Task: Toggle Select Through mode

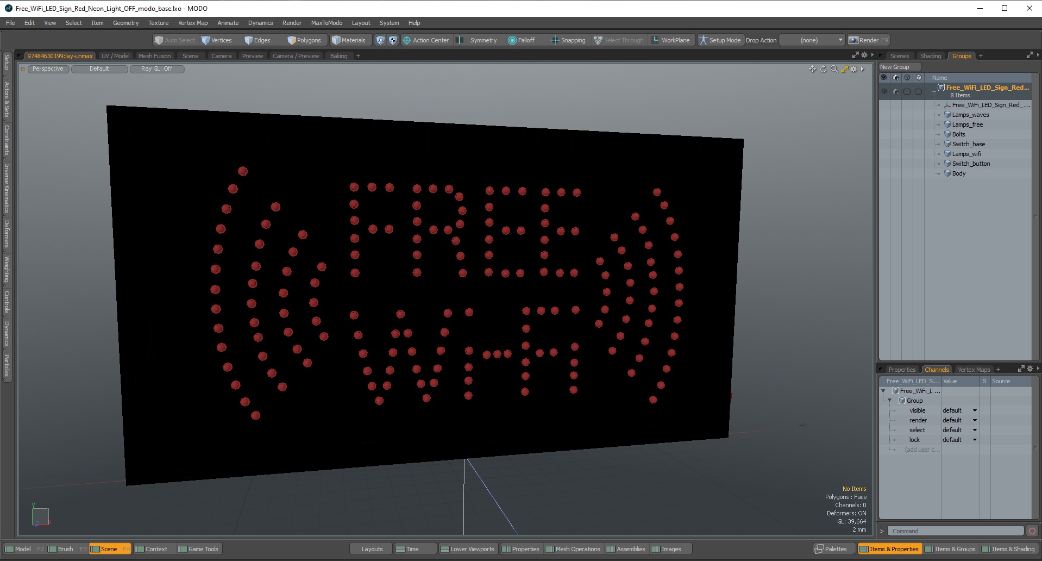Action: [x=618, y=40]
